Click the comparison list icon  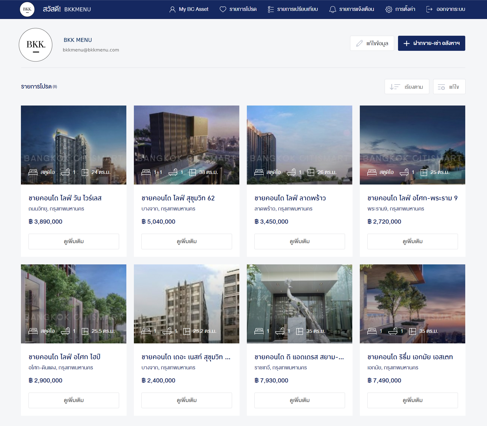coord(271,9)
